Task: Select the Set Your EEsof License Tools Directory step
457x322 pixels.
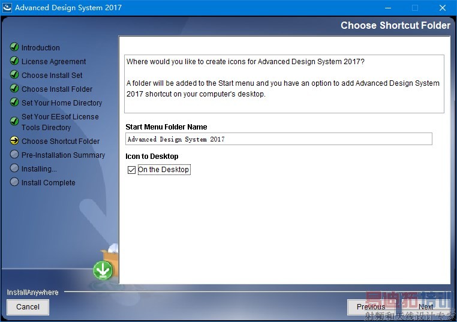Action: click(60, 122)
